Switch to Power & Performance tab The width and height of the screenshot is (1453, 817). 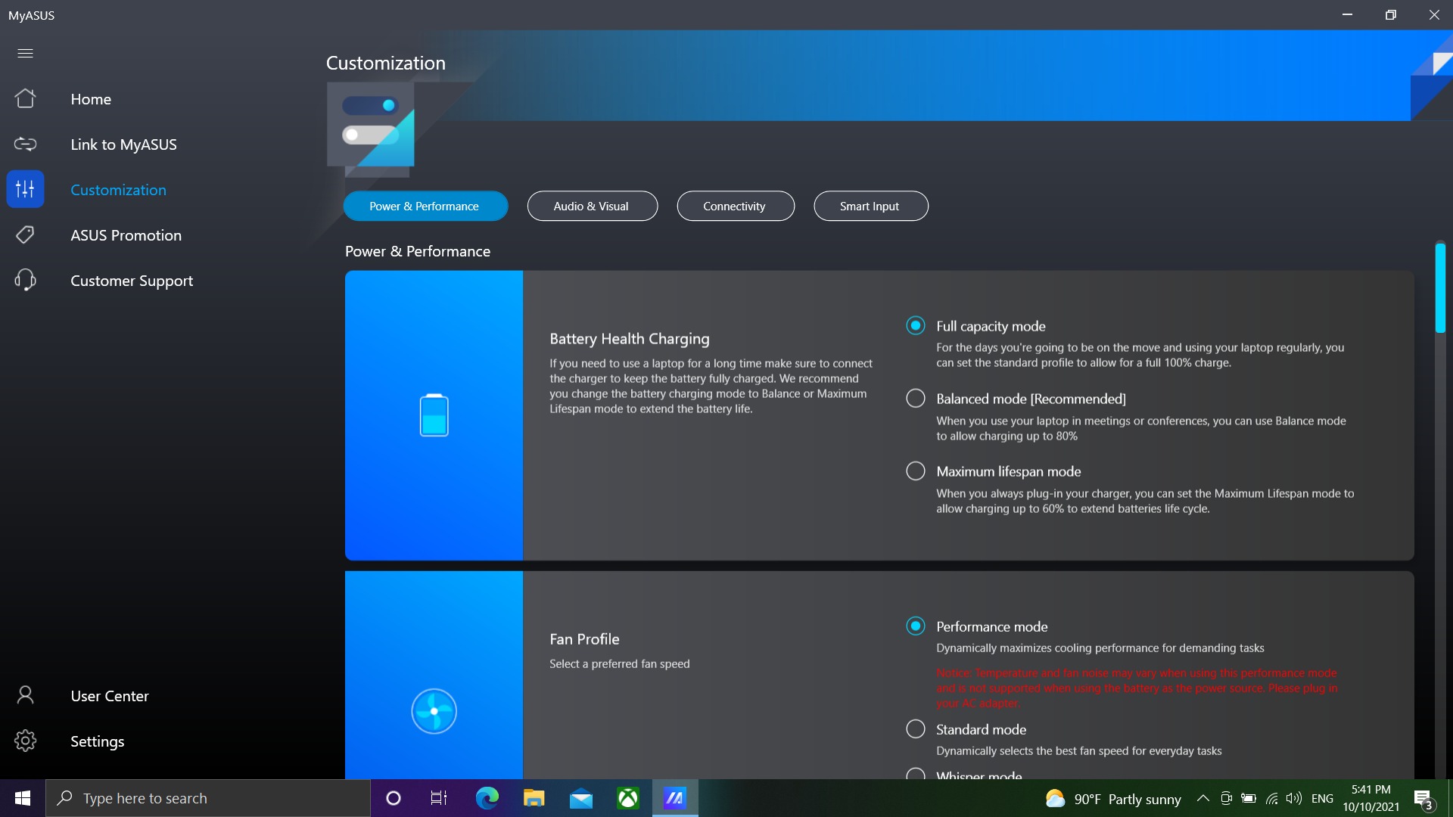click(x=425, y=206)
